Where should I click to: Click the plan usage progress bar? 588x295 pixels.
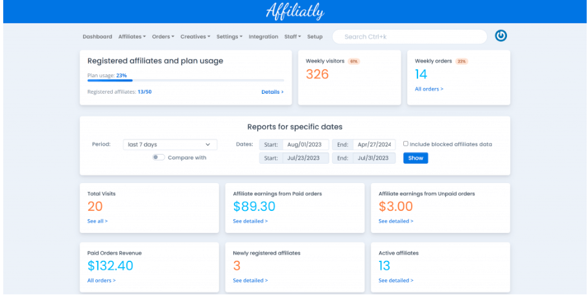click(x=185, y=81)
